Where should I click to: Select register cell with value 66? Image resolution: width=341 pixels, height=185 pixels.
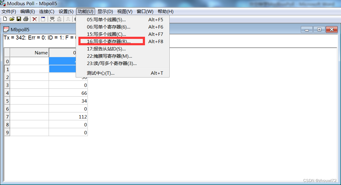click(x=68, y=93)
